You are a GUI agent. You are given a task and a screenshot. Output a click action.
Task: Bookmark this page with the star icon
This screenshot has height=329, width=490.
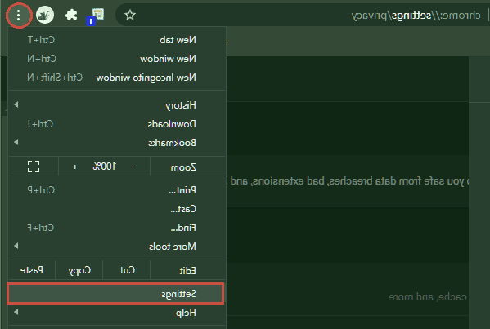pos(130,15)
